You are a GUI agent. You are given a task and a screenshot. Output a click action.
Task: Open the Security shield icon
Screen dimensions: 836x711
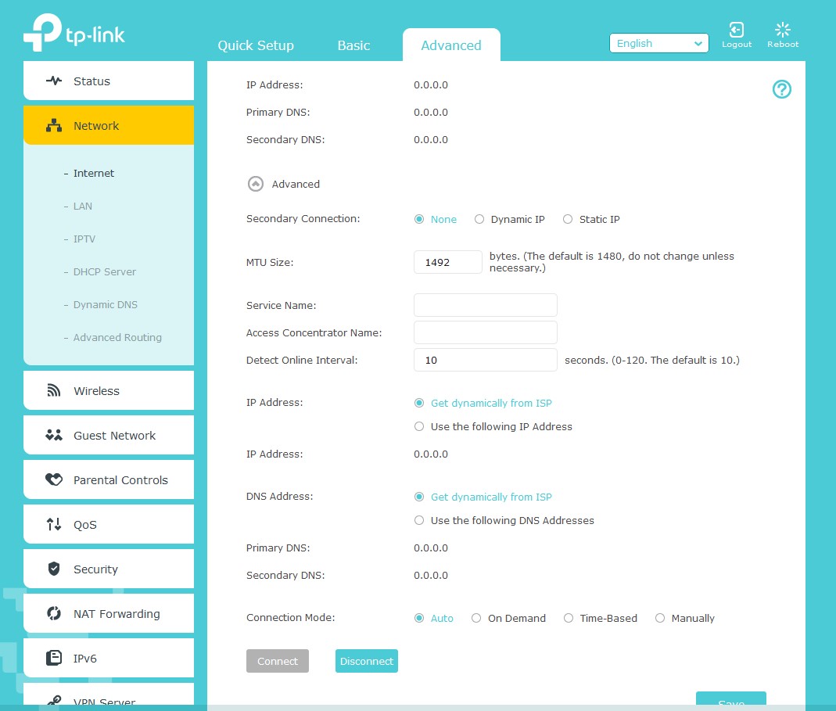click(x=54, y=569)
